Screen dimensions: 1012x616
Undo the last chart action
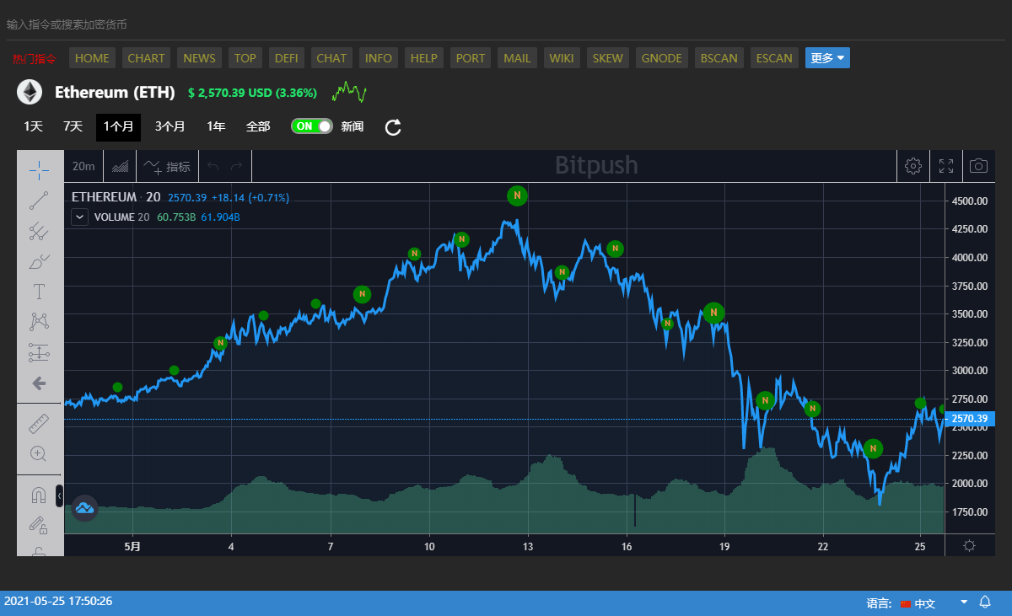(x=213, y=167)
